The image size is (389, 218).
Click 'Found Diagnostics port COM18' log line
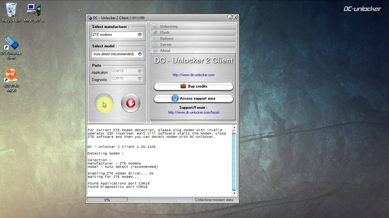[x=118, y=187]
